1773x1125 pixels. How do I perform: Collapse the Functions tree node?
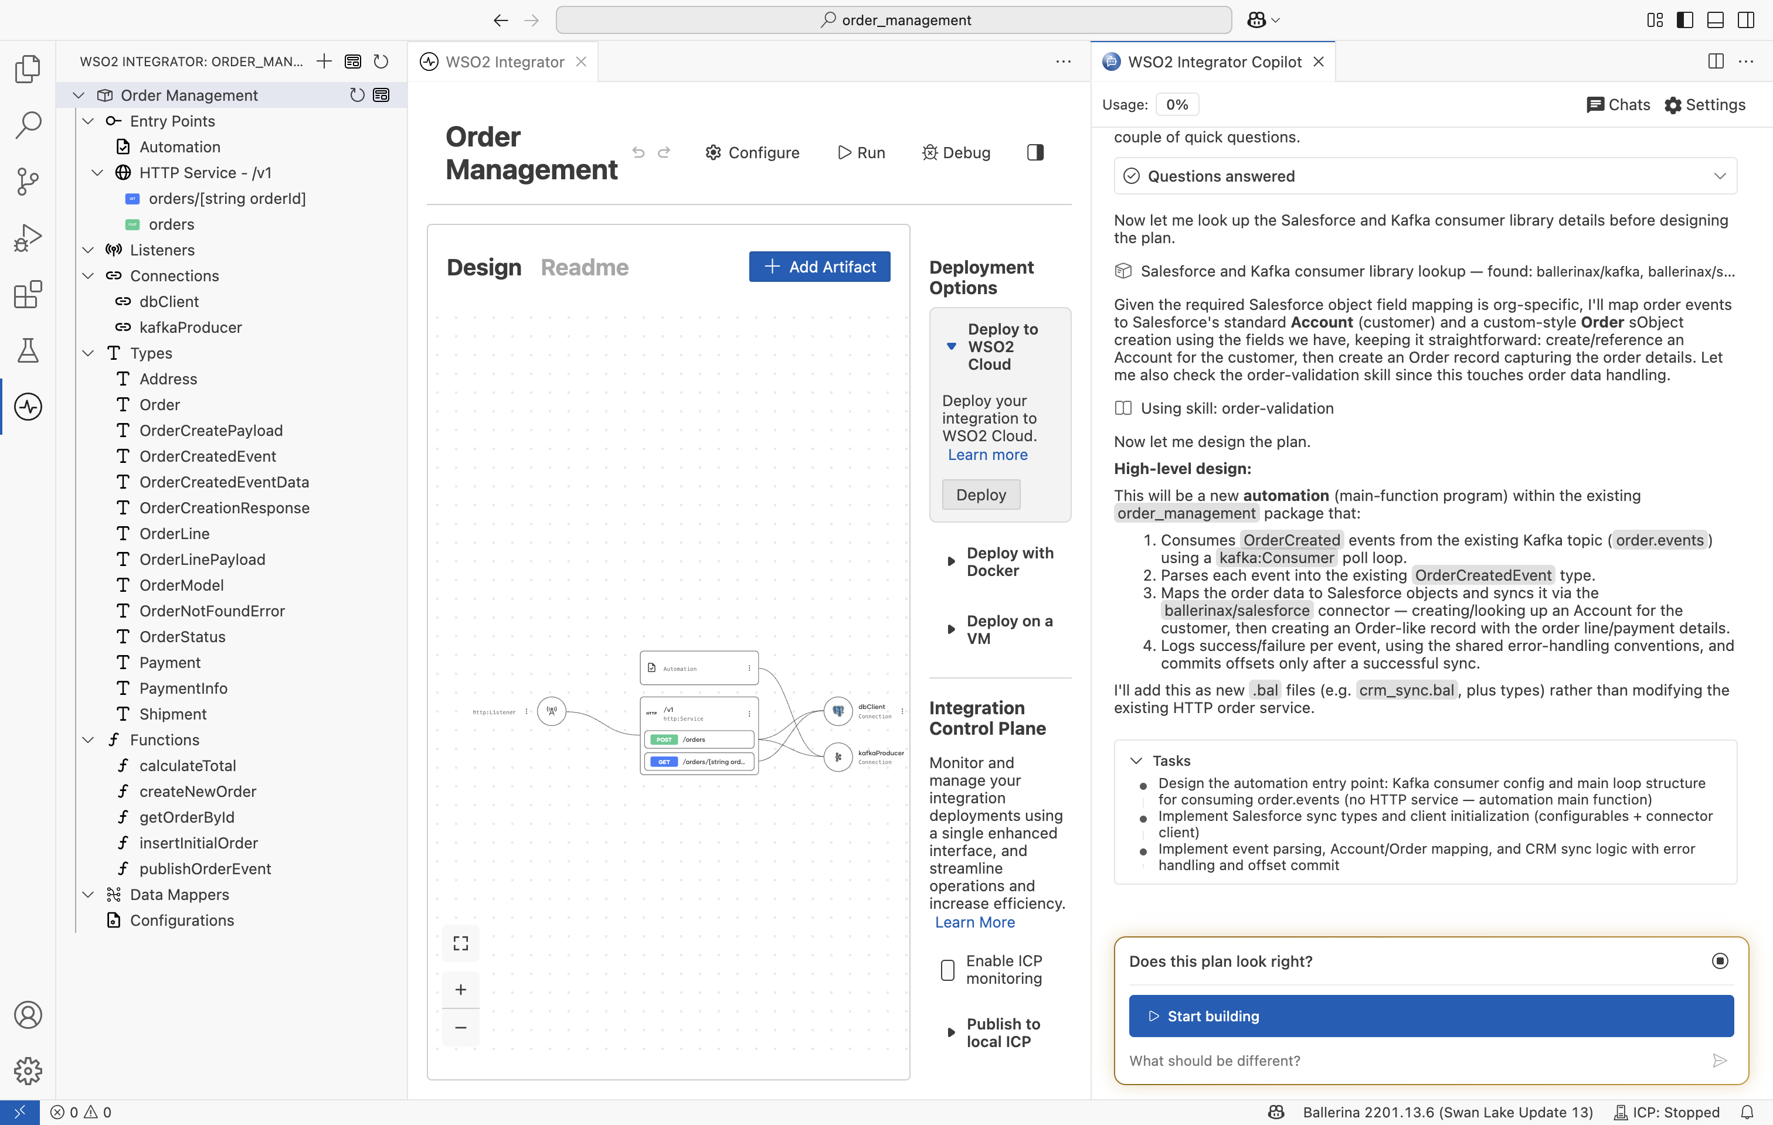point(89,739)
